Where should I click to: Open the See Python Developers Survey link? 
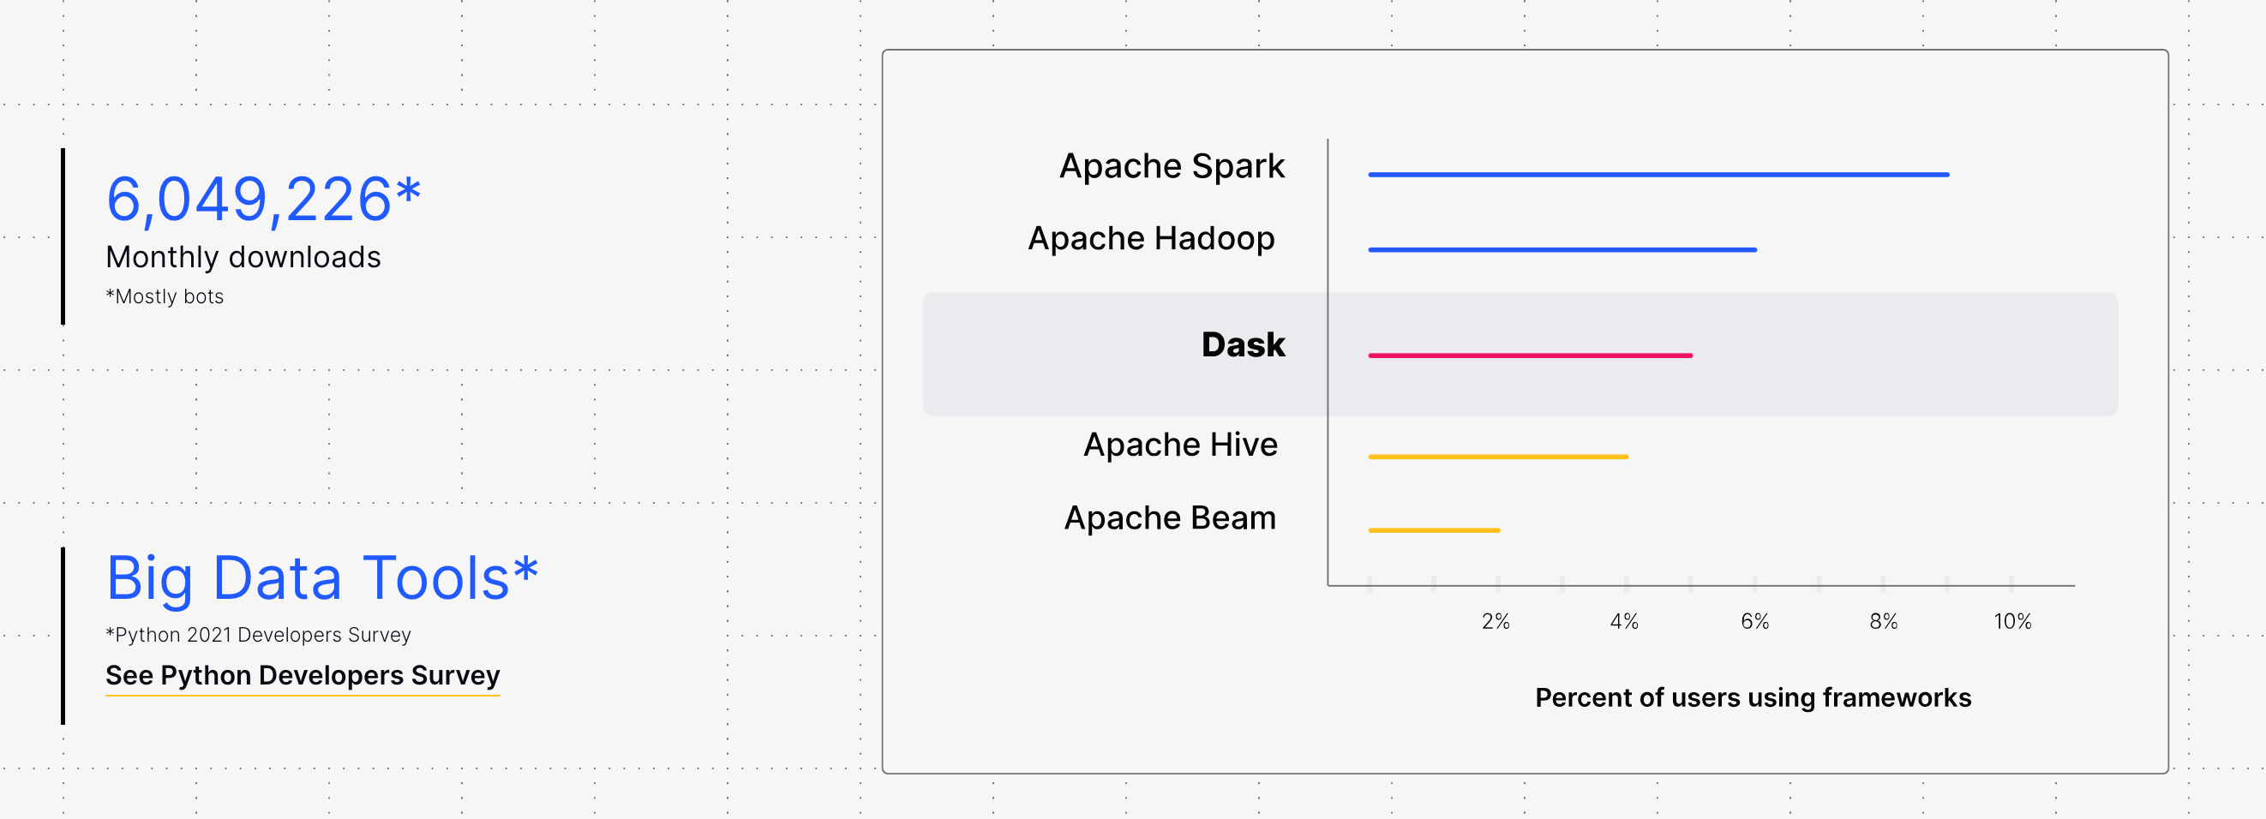tap(302, 675)
